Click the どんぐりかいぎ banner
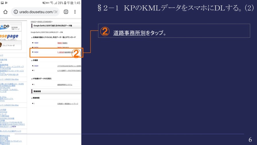 (x=10, y=45)
